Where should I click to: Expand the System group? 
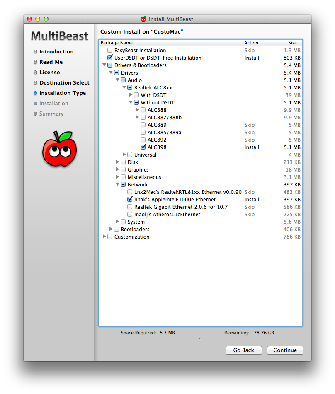(117, 221)
